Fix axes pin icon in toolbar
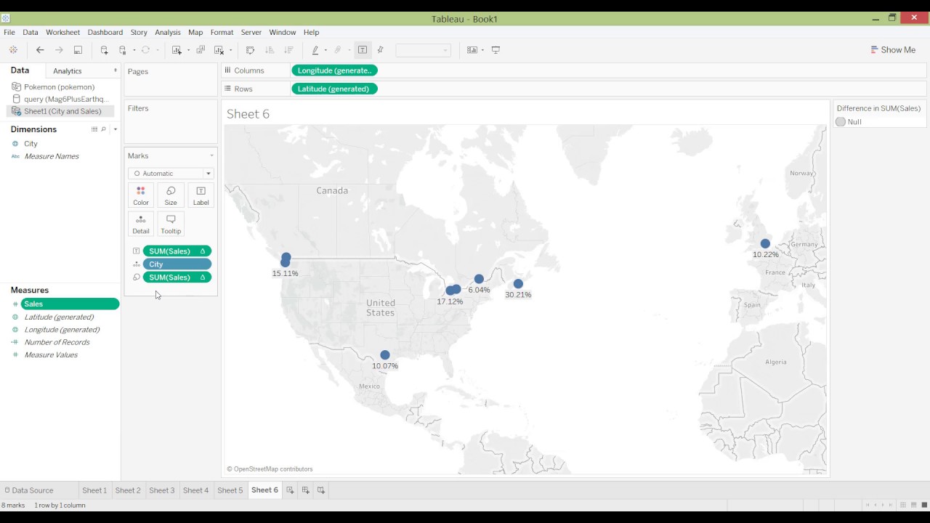Screen dimensions: 930x523 click(380, 50)
